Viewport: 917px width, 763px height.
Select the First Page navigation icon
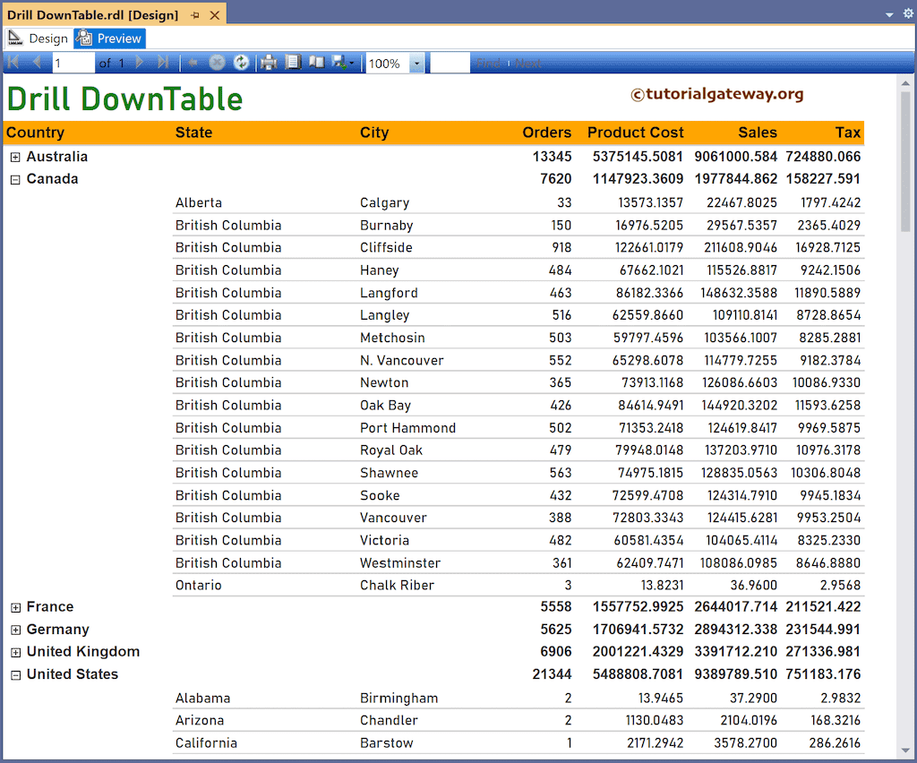13,63
